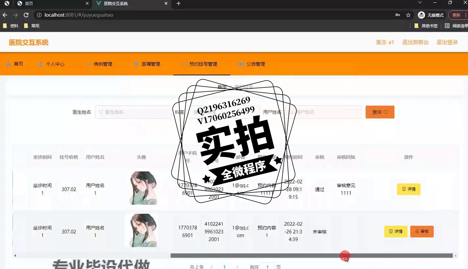Switch to the 首页 browser tab
This screenshot has width=468, height=269.
(x=53, y=4)
